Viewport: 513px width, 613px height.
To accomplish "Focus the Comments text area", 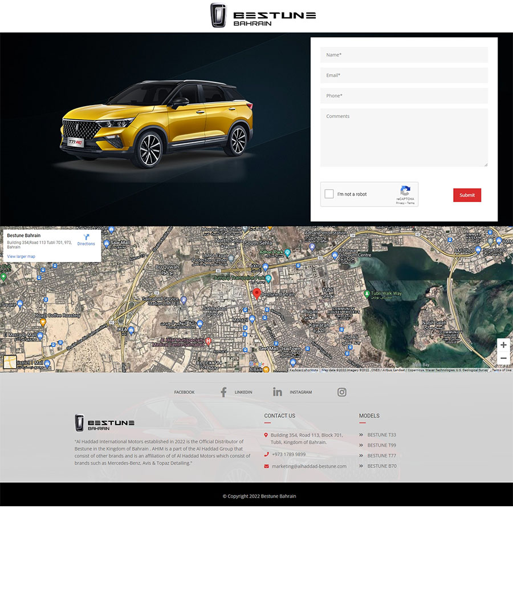I will [404, 138].
